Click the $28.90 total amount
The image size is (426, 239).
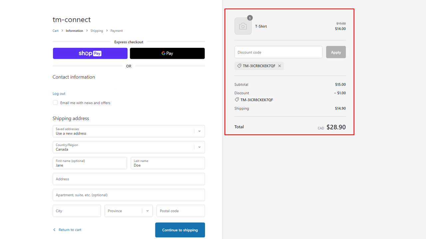pyautogui.click(x=336, y=127)
